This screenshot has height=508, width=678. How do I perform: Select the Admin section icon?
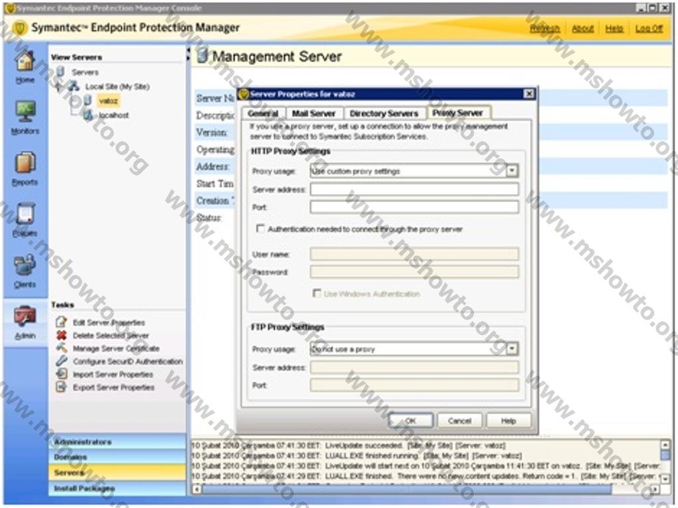24,323
